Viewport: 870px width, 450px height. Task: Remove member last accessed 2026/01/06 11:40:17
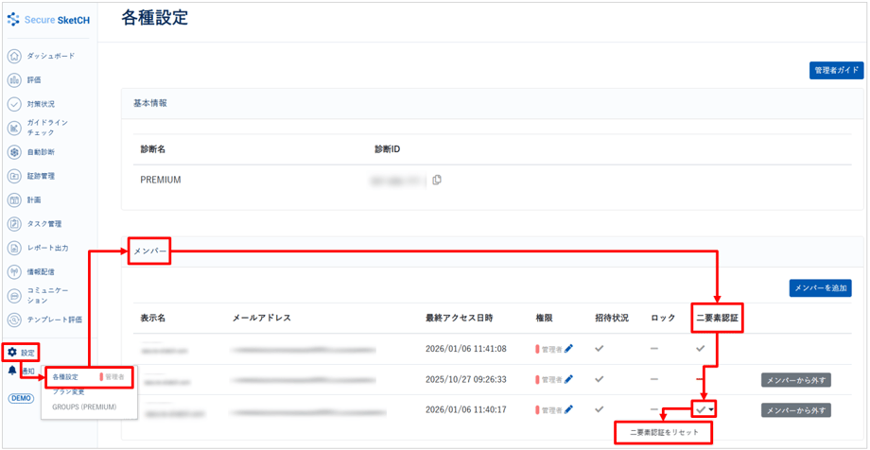795,410
